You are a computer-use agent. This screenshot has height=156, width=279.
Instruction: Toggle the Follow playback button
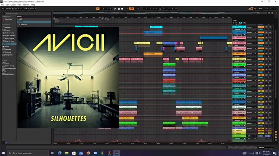click(98, 9)
